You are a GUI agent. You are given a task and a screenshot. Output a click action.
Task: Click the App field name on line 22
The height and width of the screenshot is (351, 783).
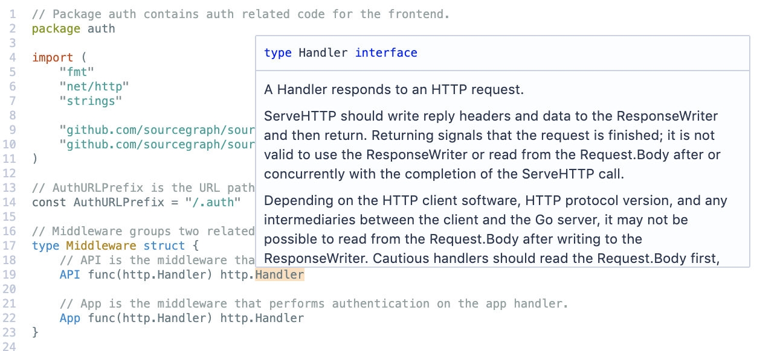[69, 318]
